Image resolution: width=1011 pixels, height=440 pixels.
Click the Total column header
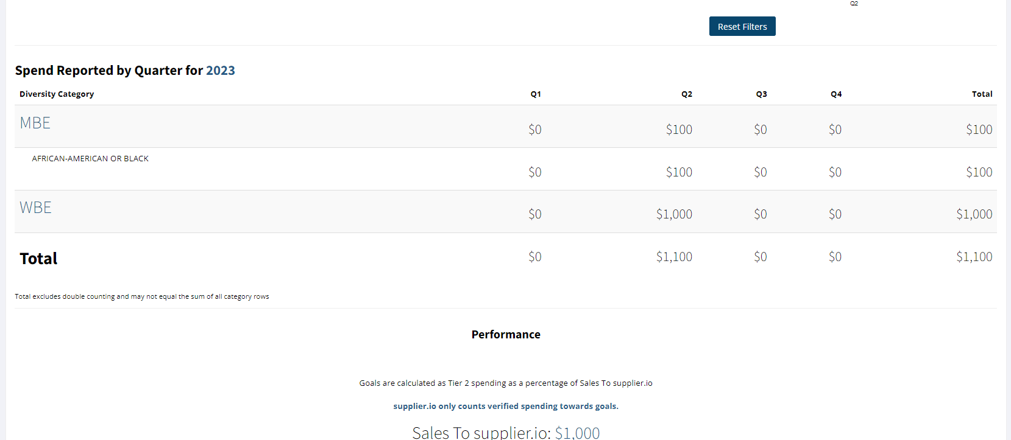click(x=982, y=94)
